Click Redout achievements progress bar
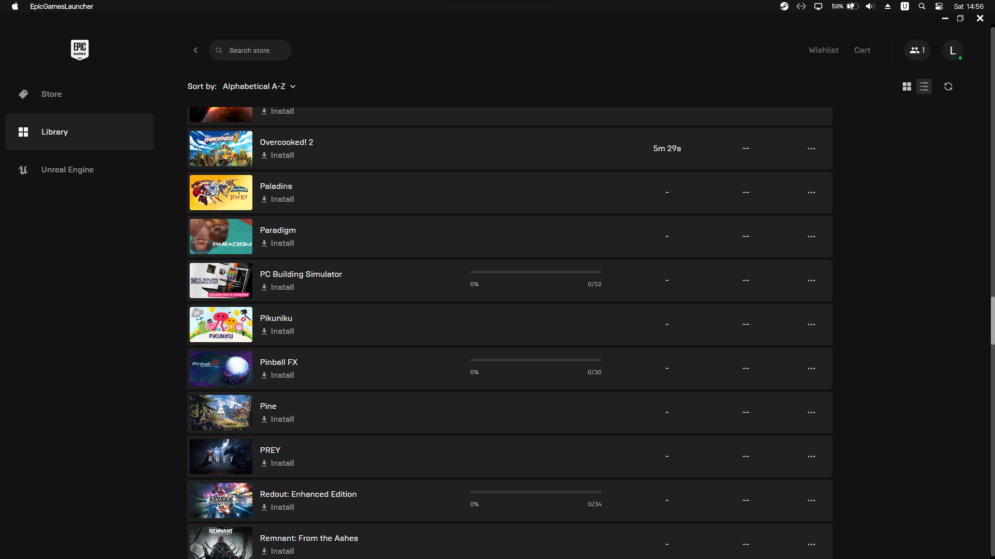 point(535,492)
